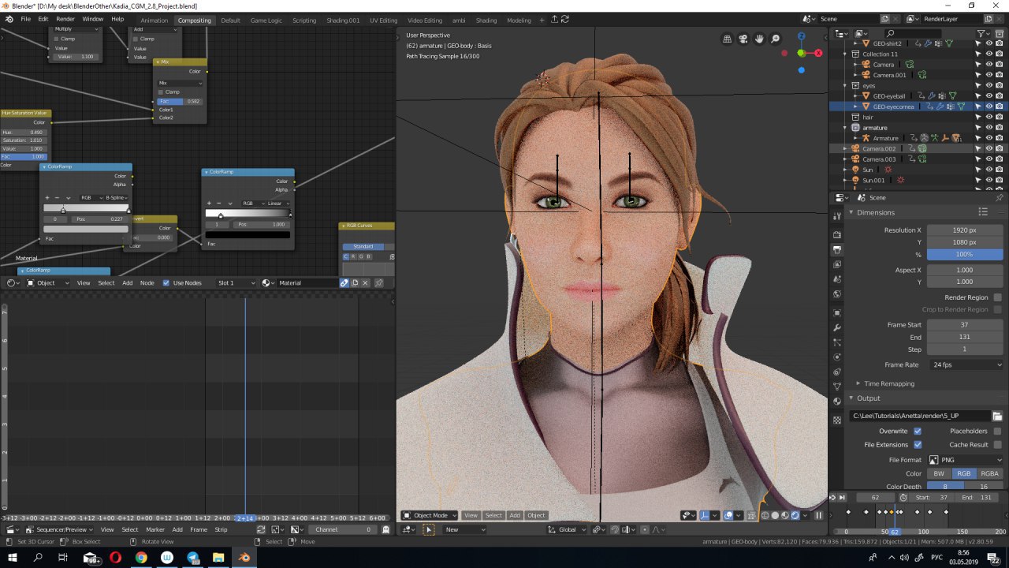1009x568 pixels.
Task: Disable rendering for Camera.002 via camera icon
Action: point(1000,148)
